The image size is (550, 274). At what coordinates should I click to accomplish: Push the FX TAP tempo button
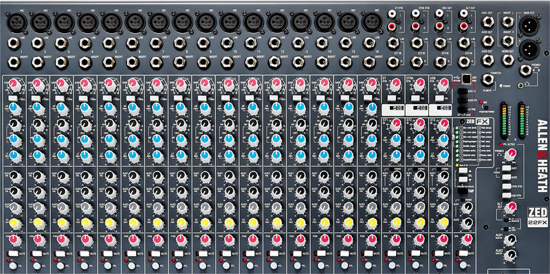[463, 191]
